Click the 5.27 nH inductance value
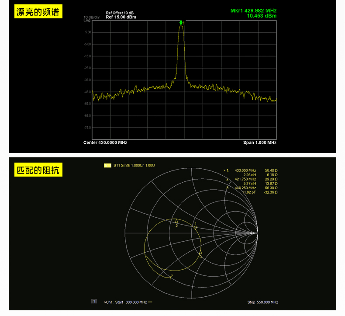 pos(250,184)
